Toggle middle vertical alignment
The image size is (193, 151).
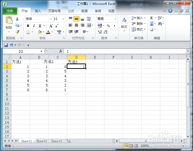(x=76, y=19)
